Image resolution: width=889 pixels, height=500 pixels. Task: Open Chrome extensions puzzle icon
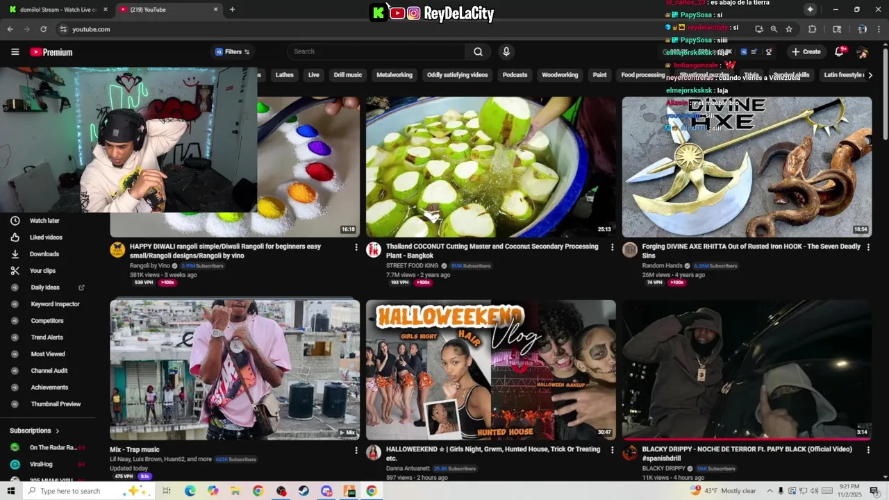point(812,29)
